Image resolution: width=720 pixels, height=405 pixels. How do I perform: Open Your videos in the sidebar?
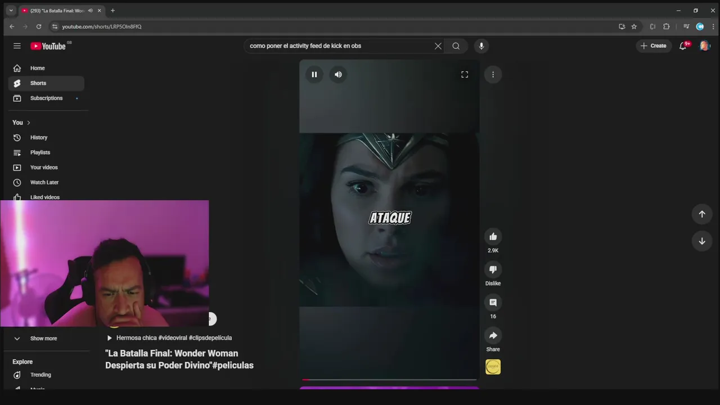pos(46,168)
